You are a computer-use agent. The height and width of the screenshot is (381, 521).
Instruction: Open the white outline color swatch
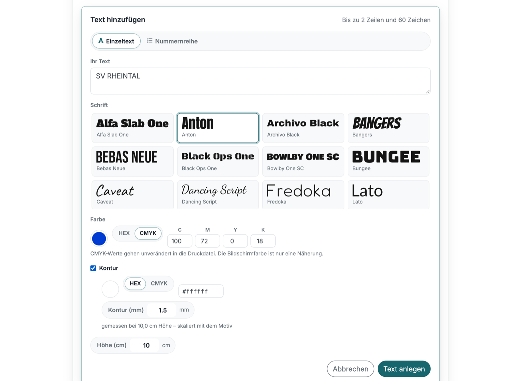click(110, 289)
